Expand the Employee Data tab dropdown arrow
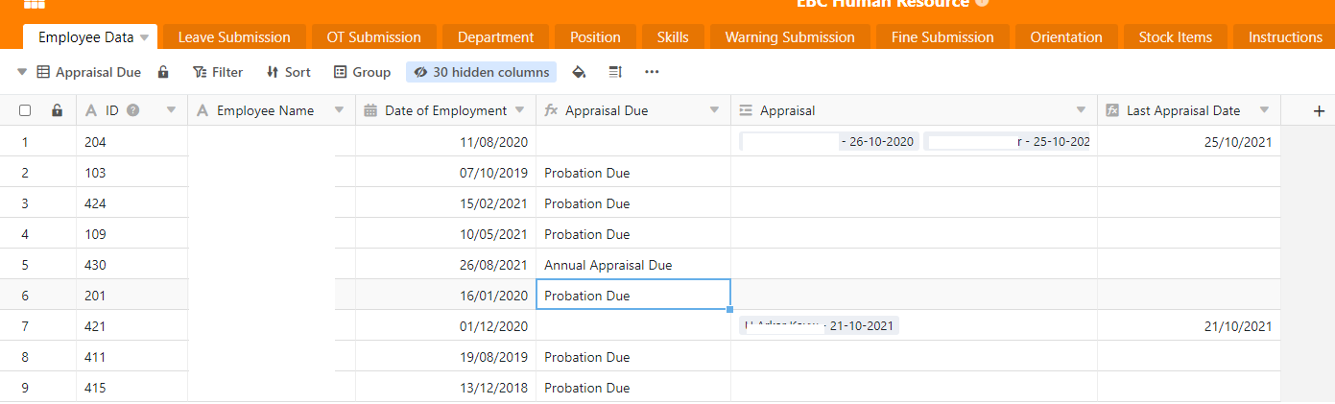 (144, 37)
